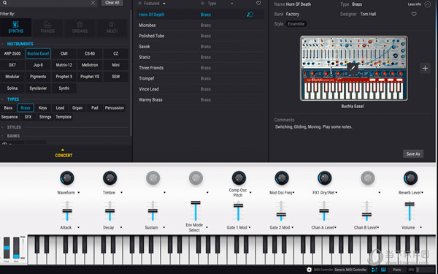Select the Microbes preset

coord(200,25)
